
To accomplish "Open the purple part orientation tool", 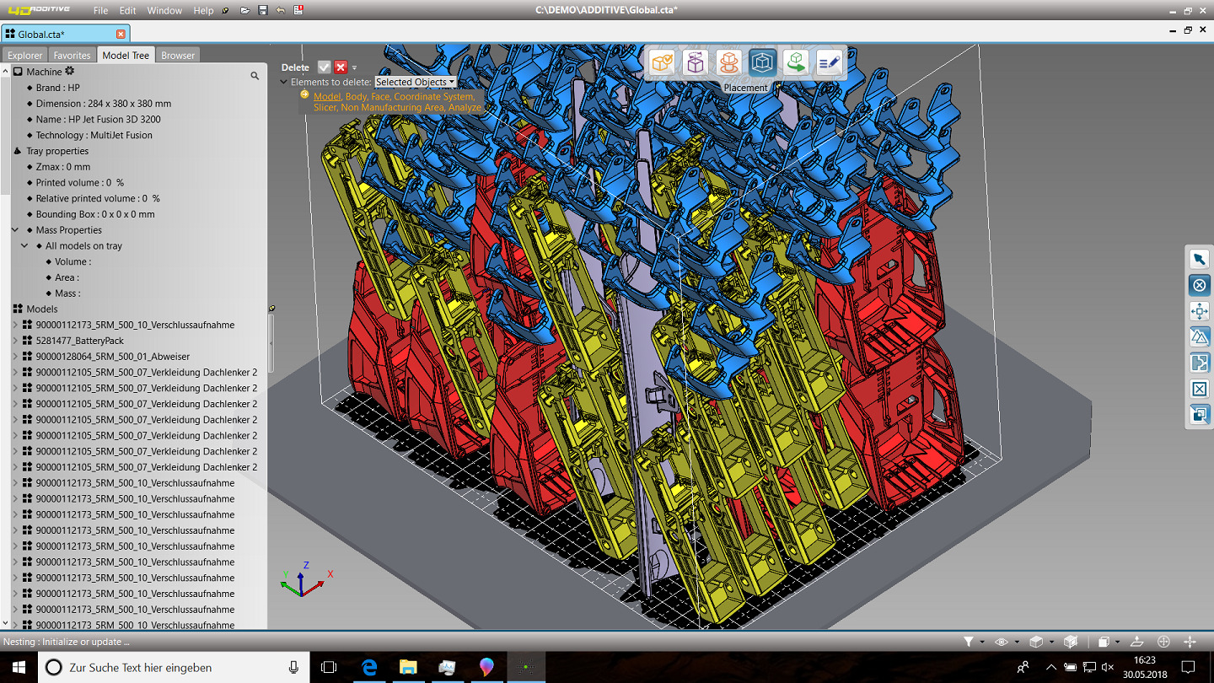I will coord(696,62).
